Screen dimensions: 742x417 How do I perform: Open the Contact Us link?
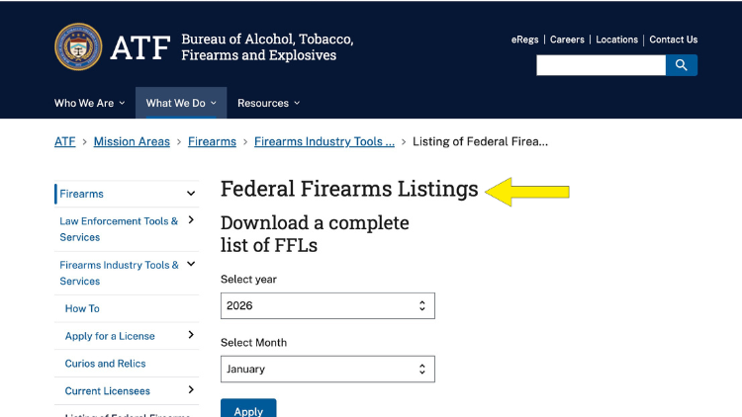pyautogui.click(x=674, y=40)
